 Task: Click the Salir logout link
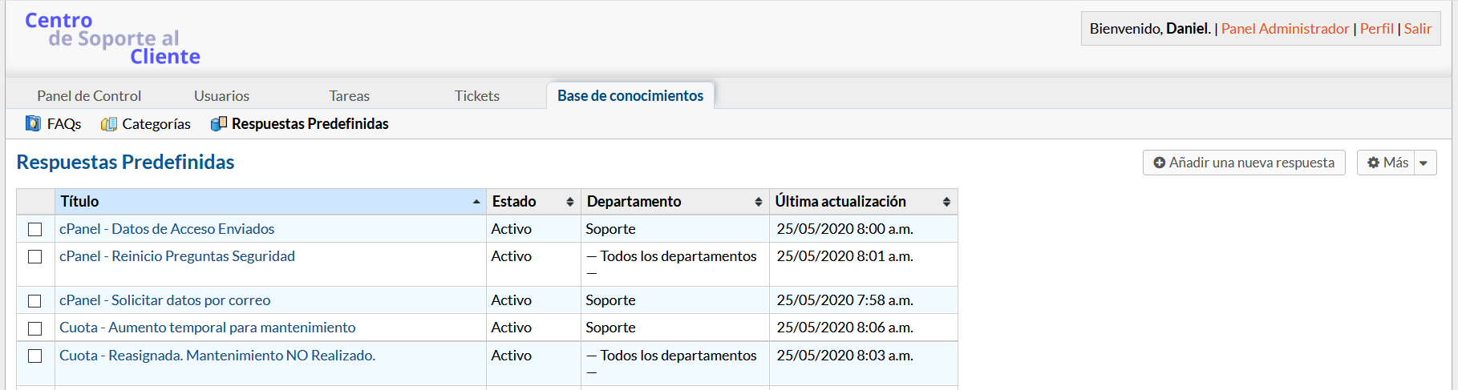tap(1417, 29)
